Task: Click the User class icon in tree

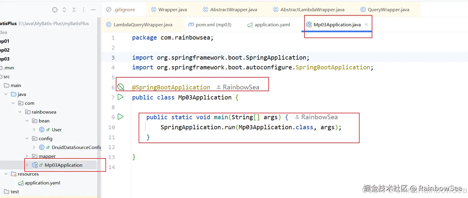Action: 42,130
